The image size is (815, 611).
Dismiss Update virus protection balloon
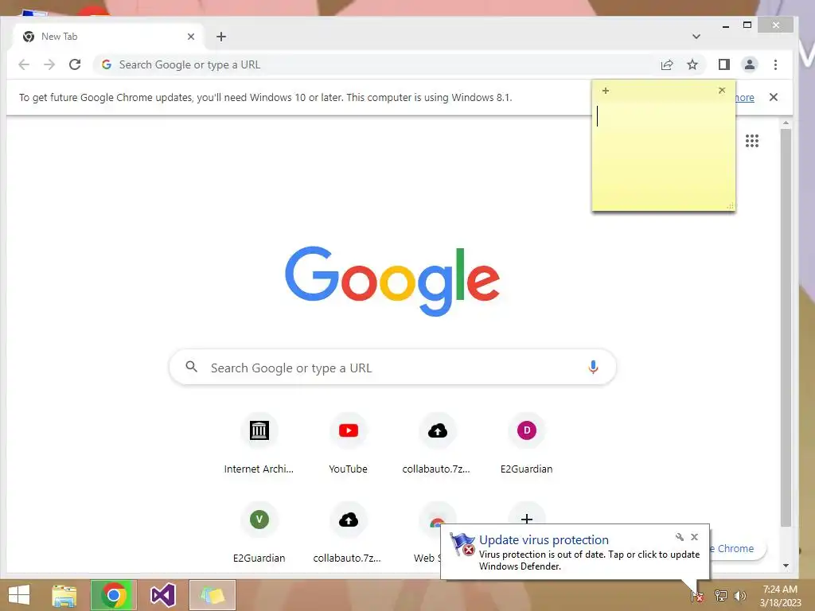694,537
